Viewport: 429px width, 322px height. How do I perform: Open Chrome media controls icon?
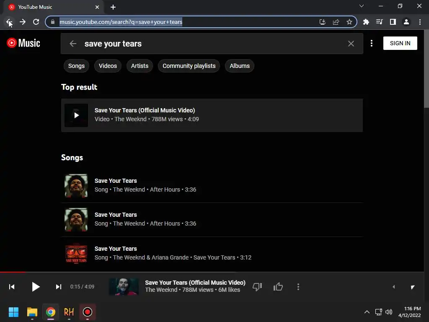click(380, 22)
